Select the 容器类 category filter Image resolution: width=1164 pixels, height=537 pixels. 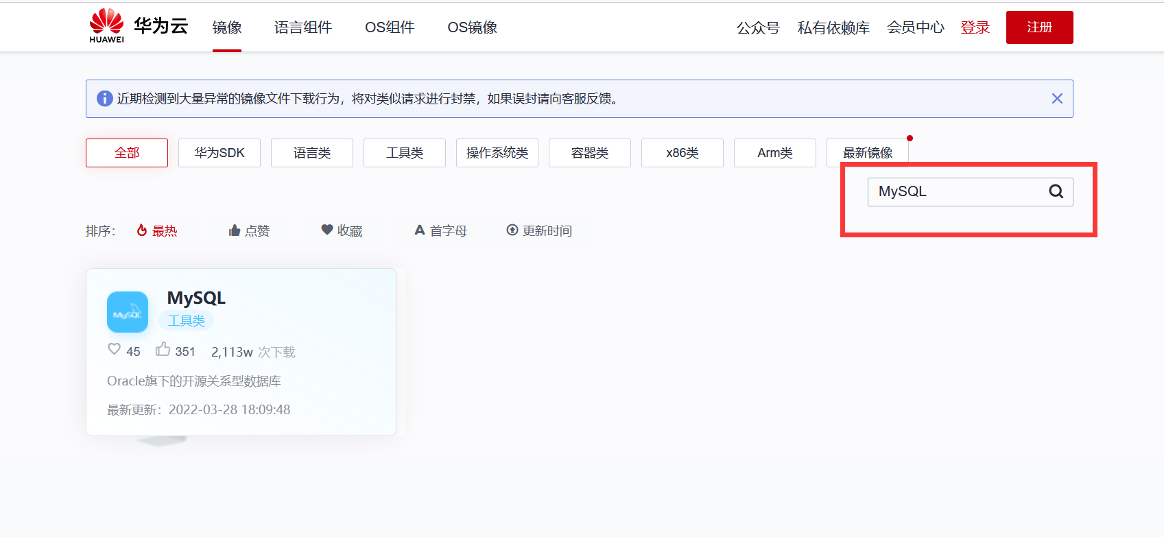[x=590, y=153]
